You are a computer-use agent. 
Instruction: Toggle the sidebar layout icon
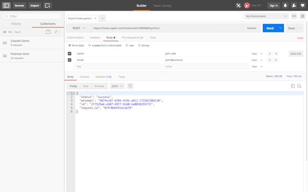6,5
